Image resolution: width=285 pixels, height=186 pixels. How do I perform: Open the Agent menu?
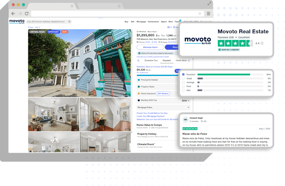(x=164, y=22)
